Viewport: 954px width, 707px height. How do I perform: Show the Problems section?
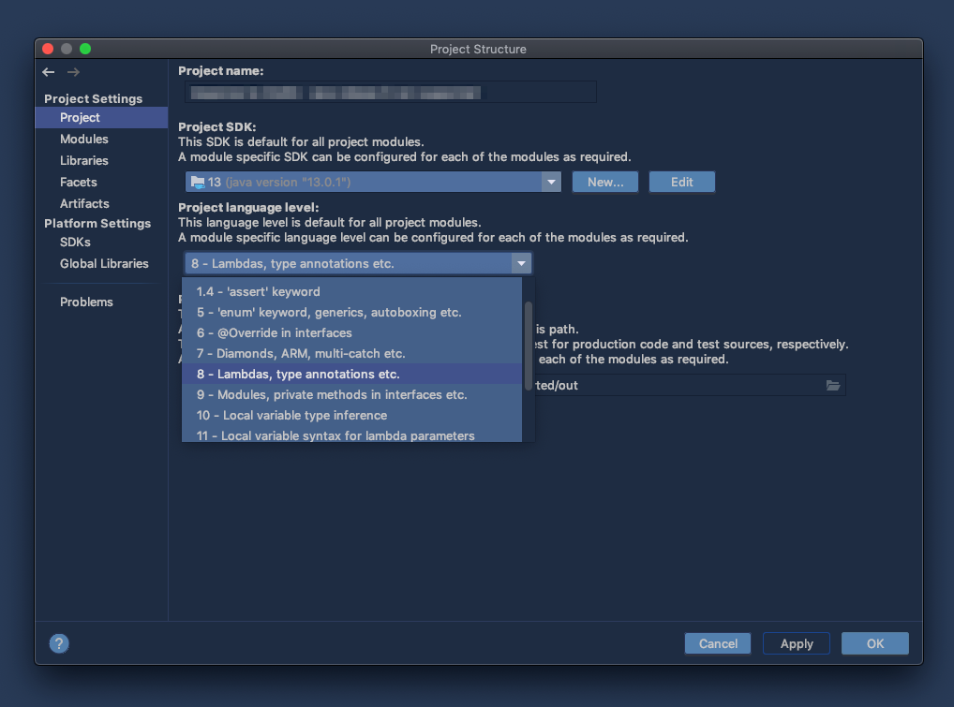pos(86,302)
